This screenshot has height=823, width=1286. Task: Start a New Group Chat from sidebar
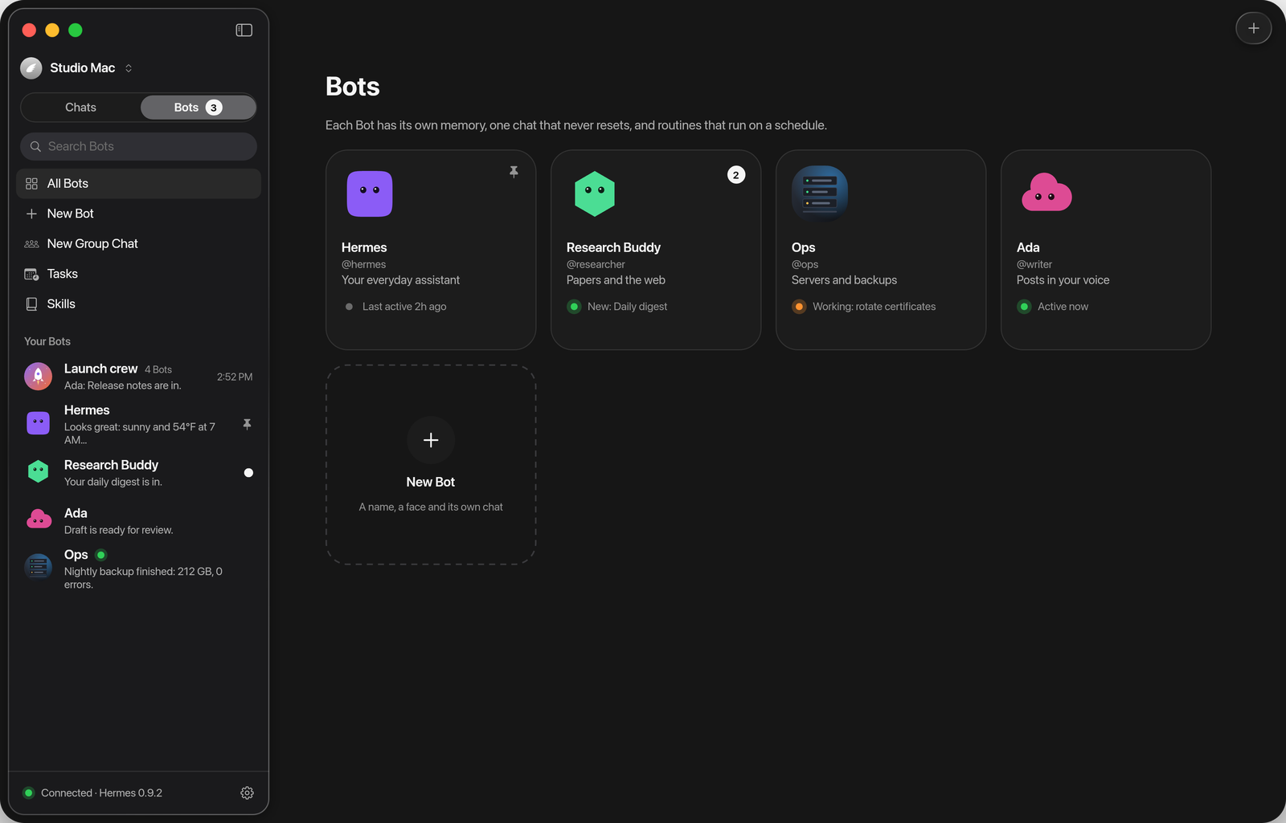click(138, 244)
